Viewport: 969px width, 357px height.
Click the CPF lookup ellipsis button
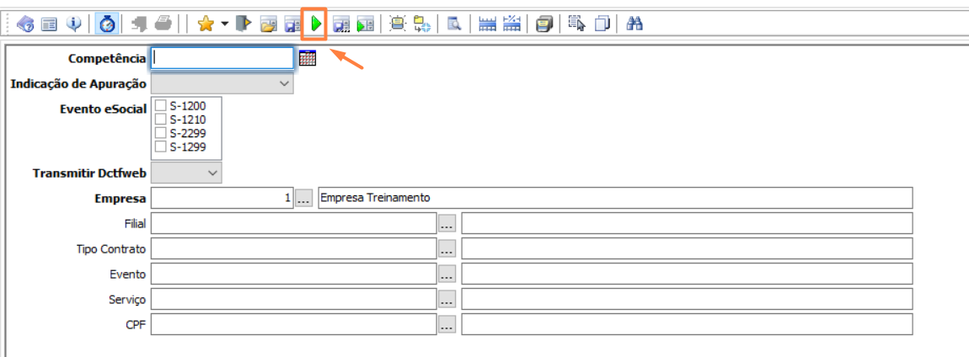click(447, 325)
